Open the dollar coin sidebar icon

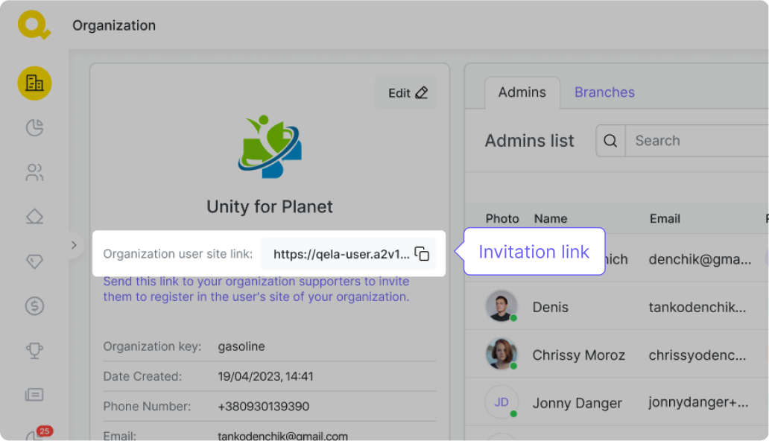(34, 305)
